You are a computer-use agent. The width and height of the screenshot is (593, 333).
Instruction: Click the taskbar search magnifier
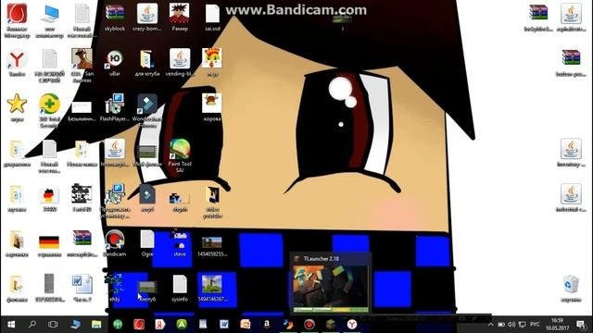click(x=32, y=325)
